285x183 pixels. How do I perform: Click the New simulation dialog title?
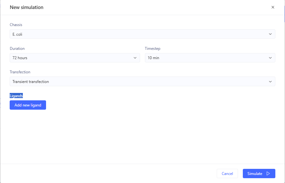coord(26,7)
